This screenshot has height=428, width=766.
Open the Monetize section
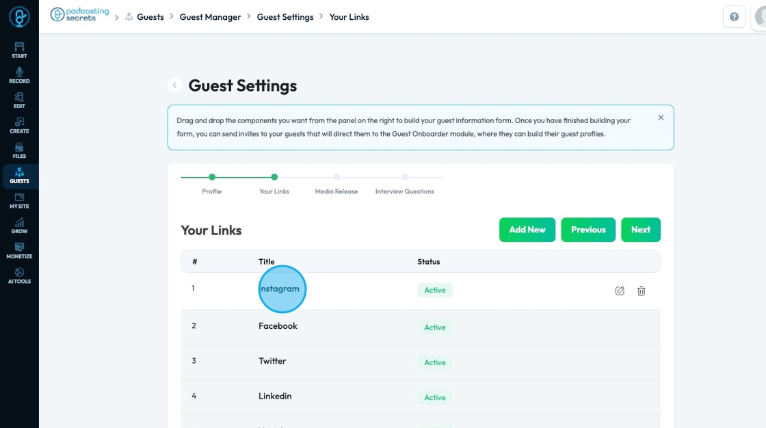pos(19,251)
